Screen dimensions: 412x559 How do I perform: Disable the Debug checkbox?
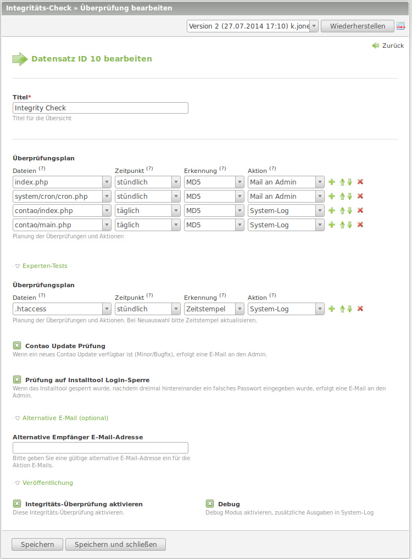209,504
